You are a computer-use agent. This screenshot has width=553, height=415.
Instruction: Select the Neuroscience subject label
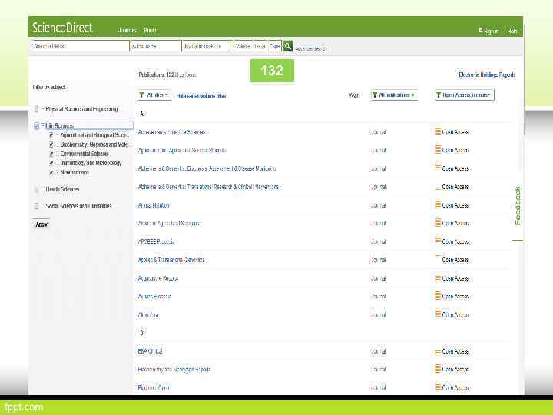pos(75,173)
